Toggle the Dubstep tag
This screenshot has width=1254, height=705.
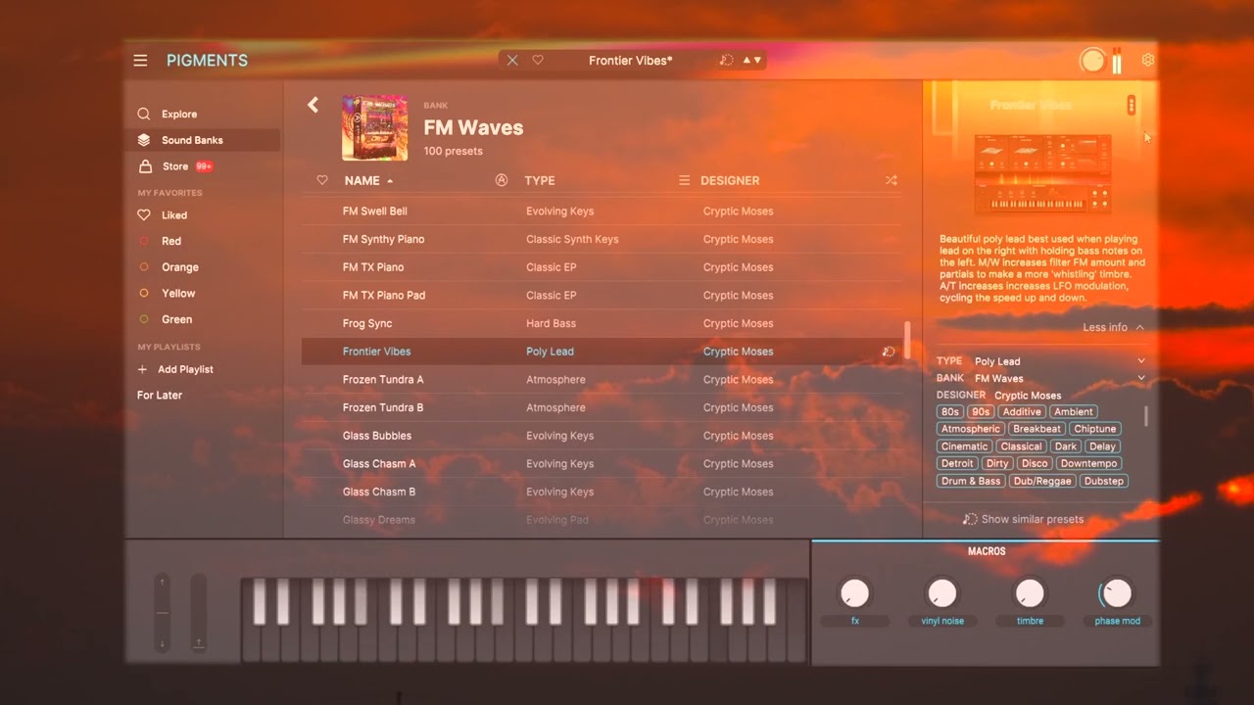[1104, 481]
